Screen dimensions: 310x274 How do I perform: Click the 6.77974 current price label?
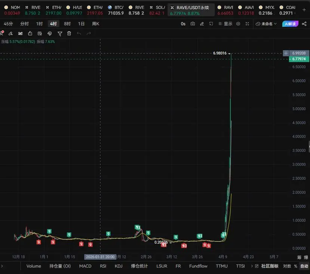click(x=299, y=59)
